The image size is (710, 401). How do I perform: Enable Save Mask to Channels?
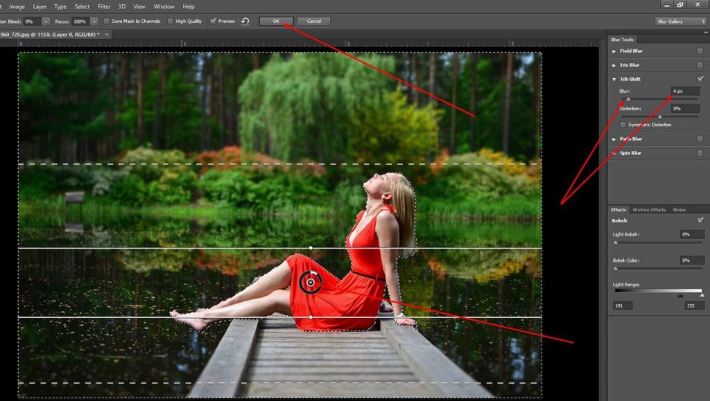tap(107, 21)
